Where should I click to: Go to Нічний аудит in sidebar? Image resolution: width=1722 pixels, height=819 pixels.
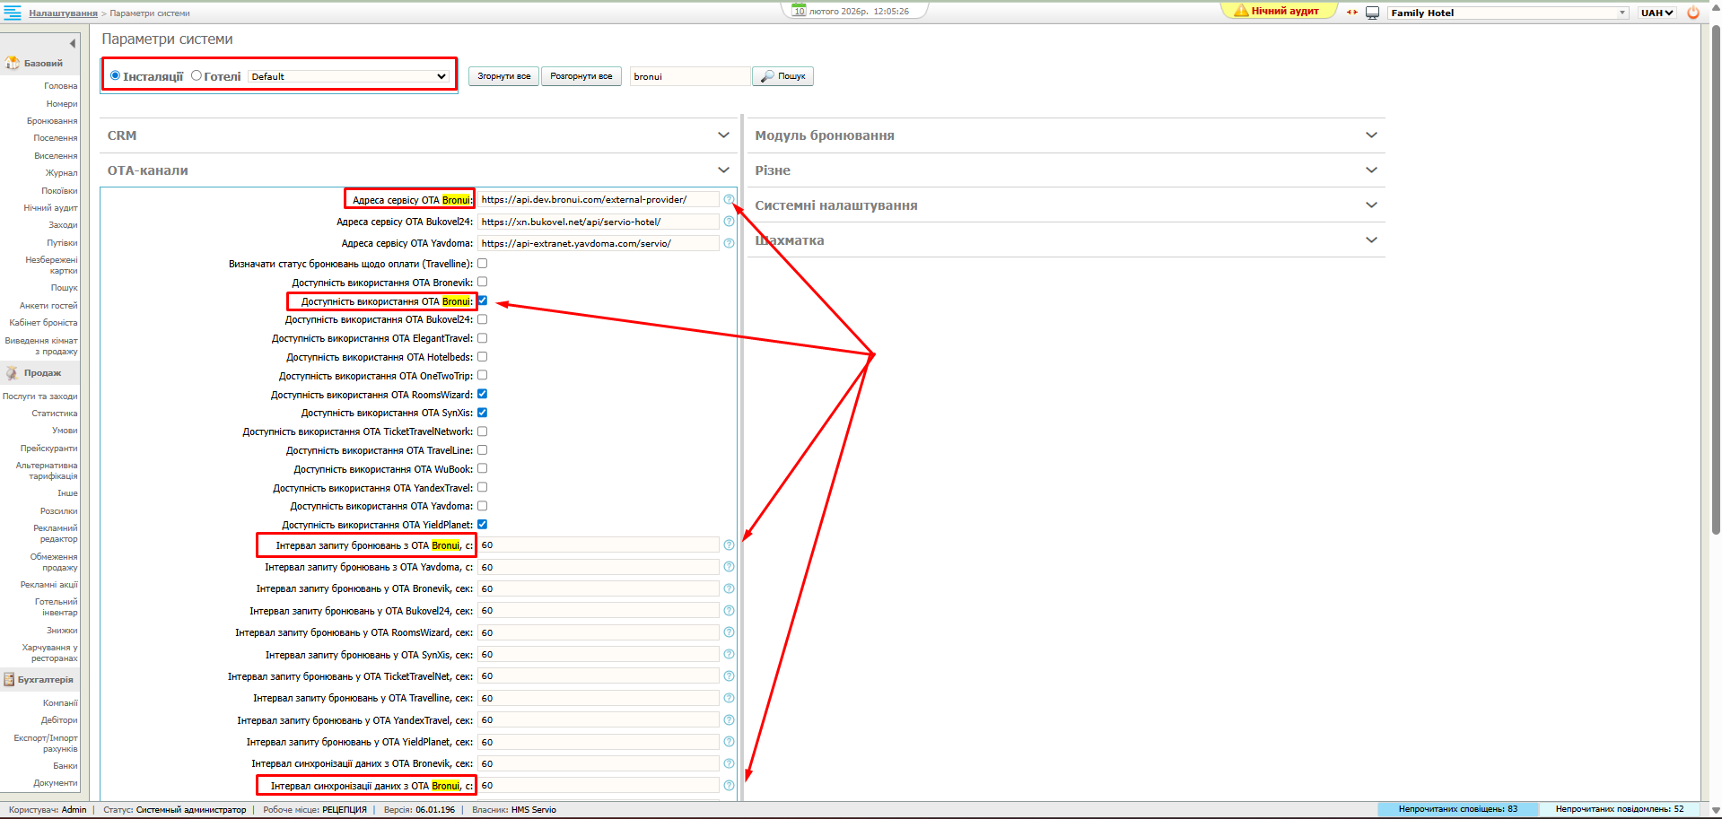click(x=50, y=208)
